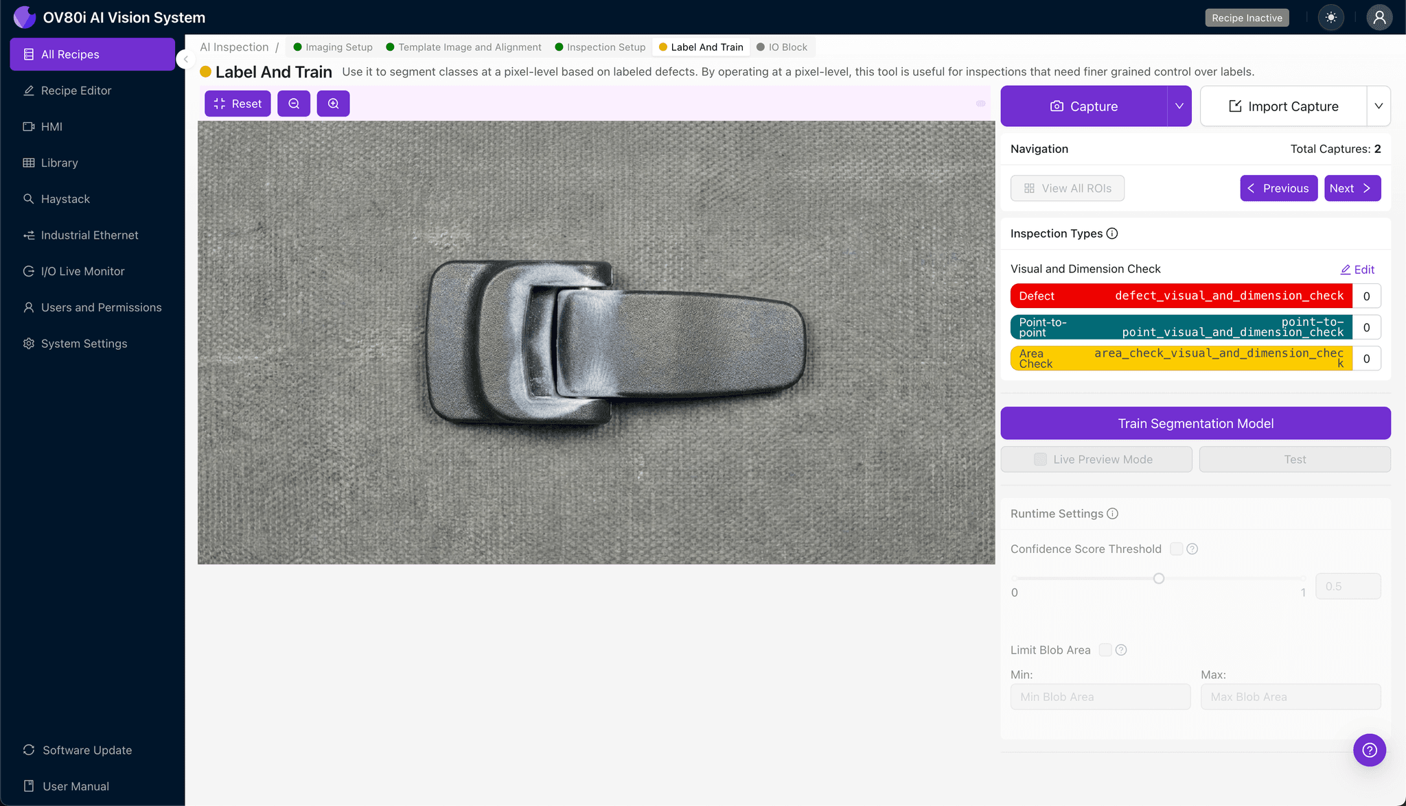This screenshot has height=806, width=1406.
Task: Click the confidence threshold slider handle
Action: pos(1159,578)
